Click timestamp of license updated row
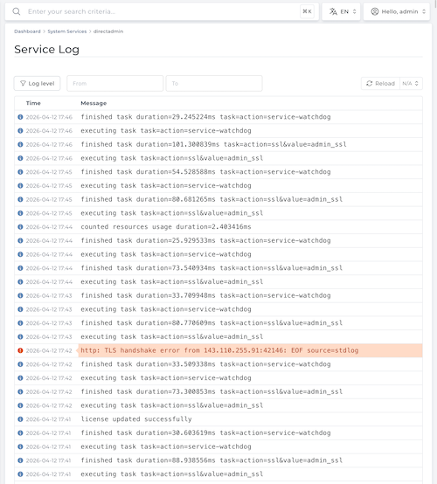This screenshot has height=484, width=437. click(48, 419)
